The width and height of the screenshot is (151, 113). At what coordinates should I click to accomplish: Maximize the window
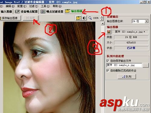[145, 2]
